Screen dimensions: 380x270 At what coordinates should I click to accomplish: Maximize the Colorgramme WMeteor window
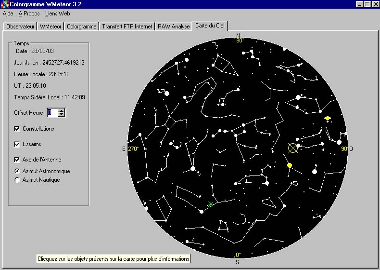click(367, 4)
